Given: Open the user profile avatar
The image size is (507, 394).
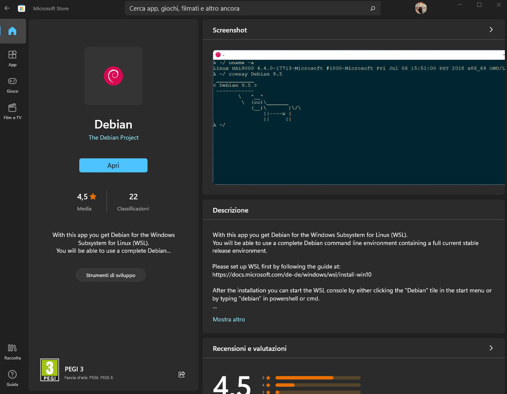Looking at the screenshot, I should pyautogui.click(x=421, y=8).
